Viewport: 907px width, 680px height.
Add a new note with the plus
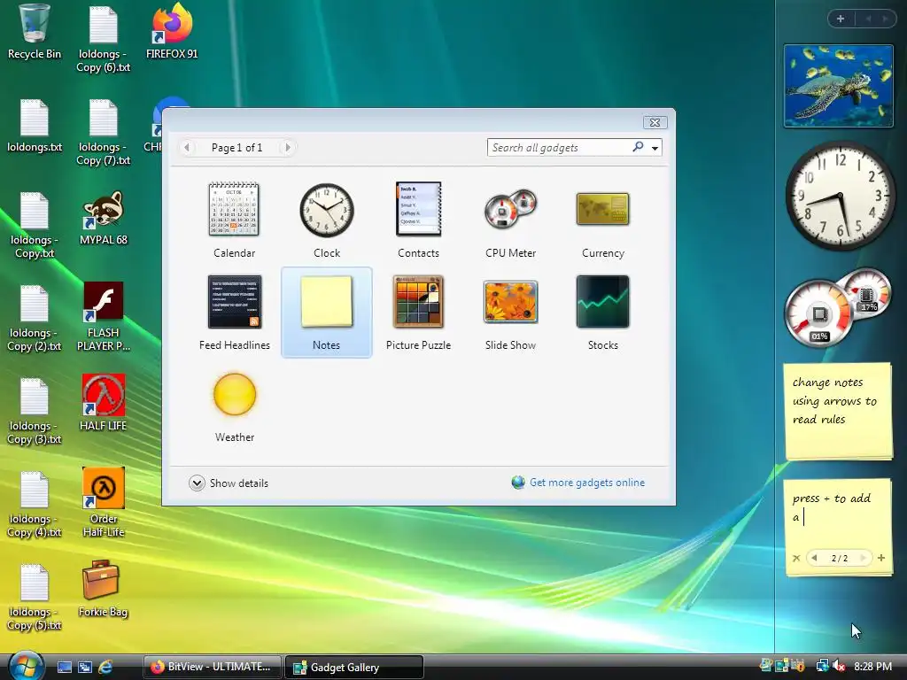(x=881, y=558)
